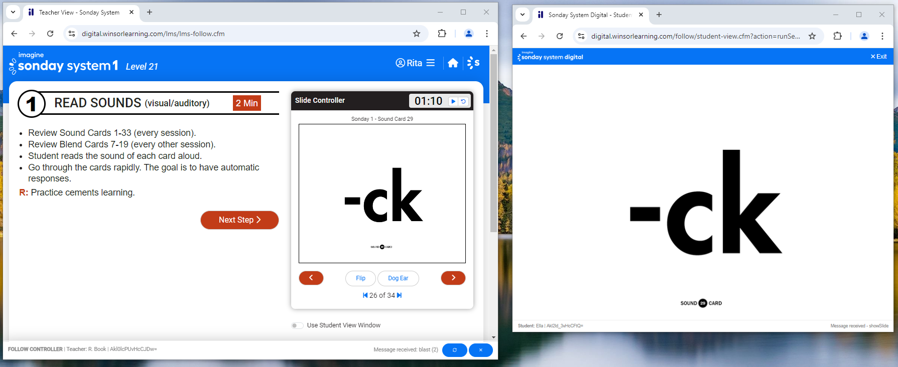
Task: Reset the slide controller timer
Action: point(464,101)
